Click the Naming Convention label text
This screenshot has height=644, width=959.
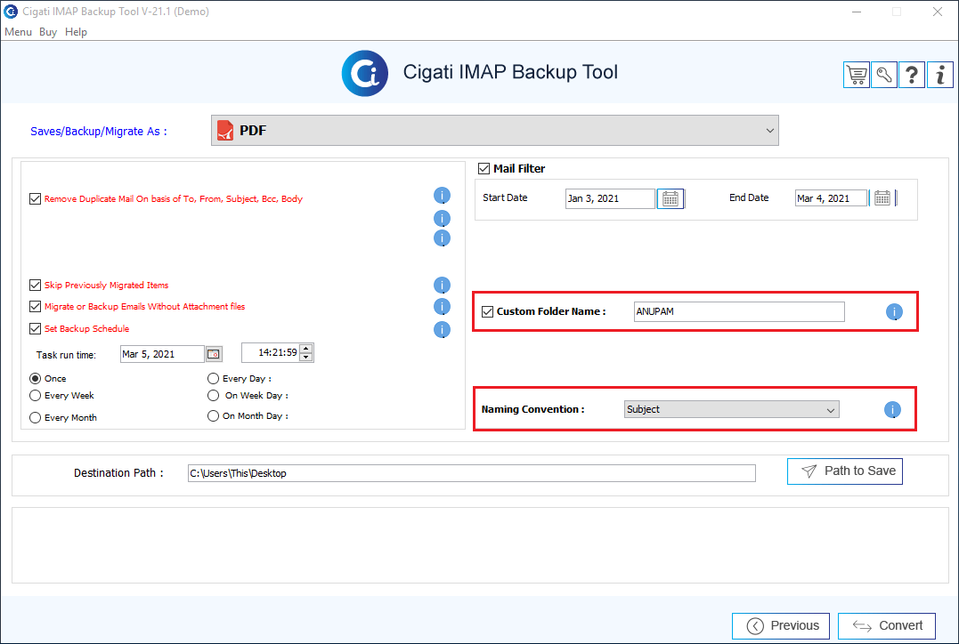coord(532,409)
